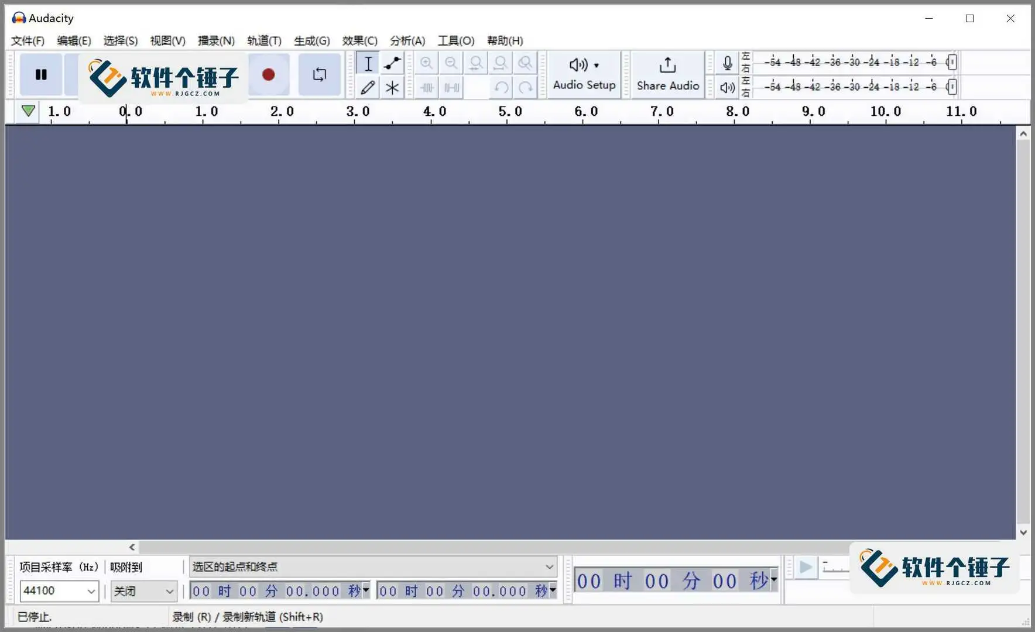
Task: Click the Zoom In magnifier icon
Action: [427, 63]
